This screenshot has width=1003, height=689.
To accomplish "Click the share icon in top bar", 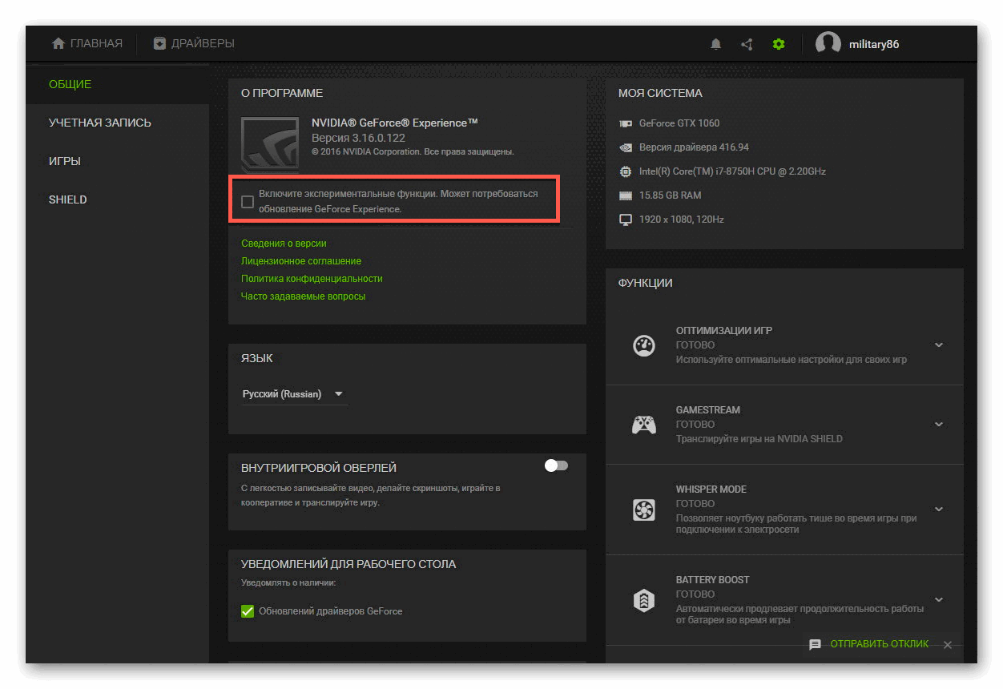I will point(747,45).
